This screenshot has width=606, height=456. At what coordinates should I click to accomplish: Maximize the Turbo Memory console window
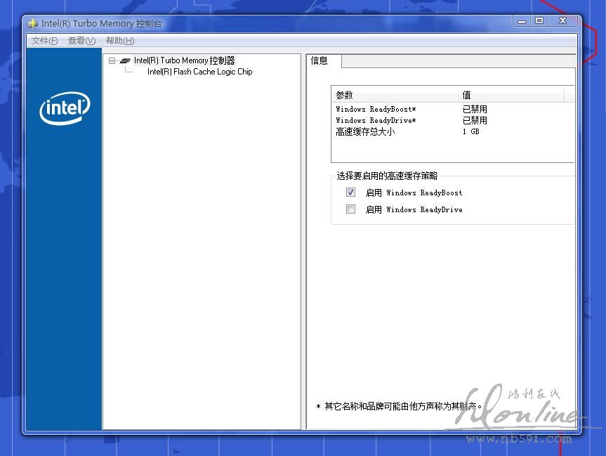(539, 20)
